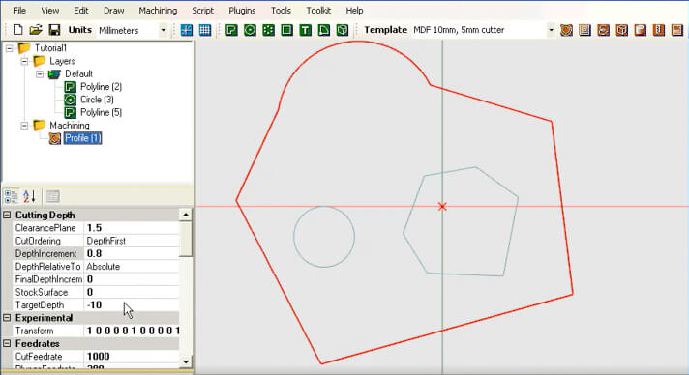Select the Point List drawing tool
The width and height of the screenshot is (689, 375).
tap(268, 30)
